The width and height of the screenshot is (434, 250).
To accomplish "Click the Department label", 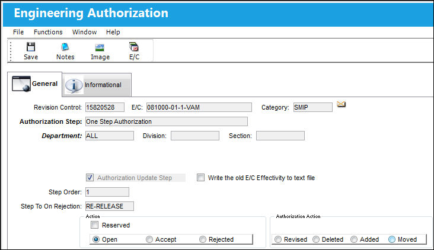I will (62, 136).
